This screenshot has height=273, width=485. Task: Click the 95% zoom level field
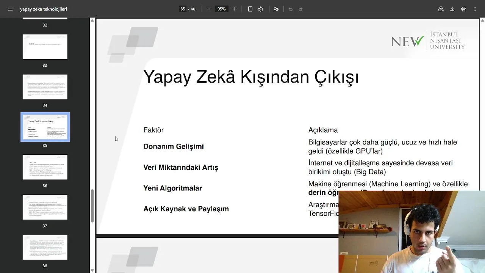click(x=222, y=9)
